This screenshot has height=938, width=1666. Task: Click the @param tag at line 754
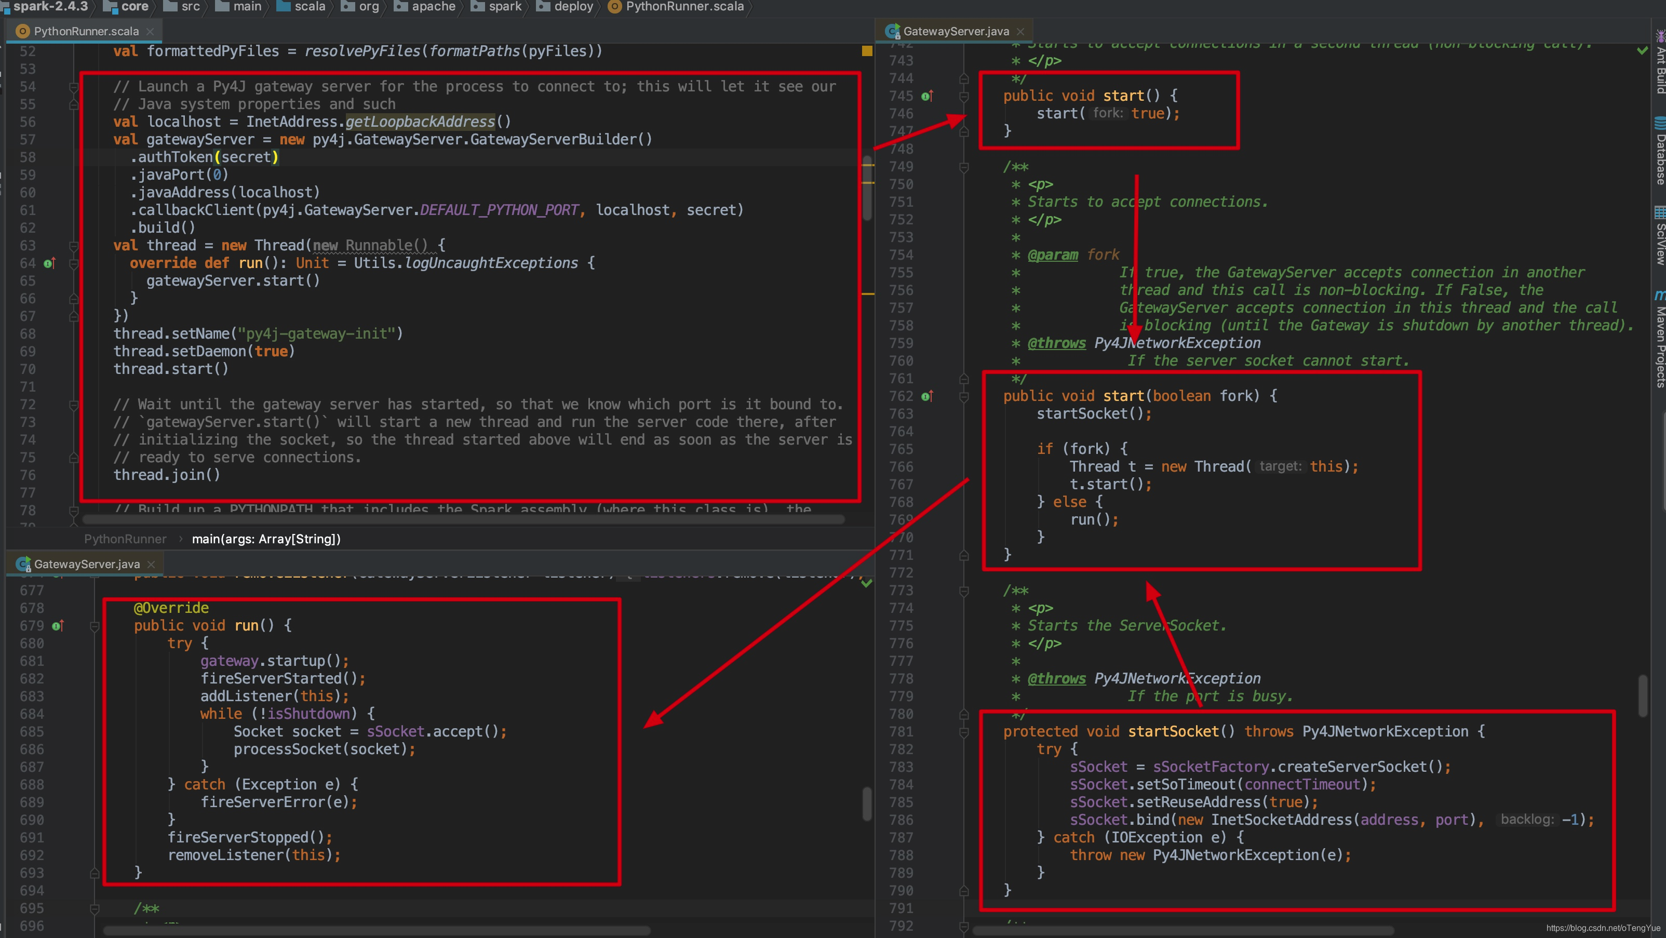(1052, 255)
